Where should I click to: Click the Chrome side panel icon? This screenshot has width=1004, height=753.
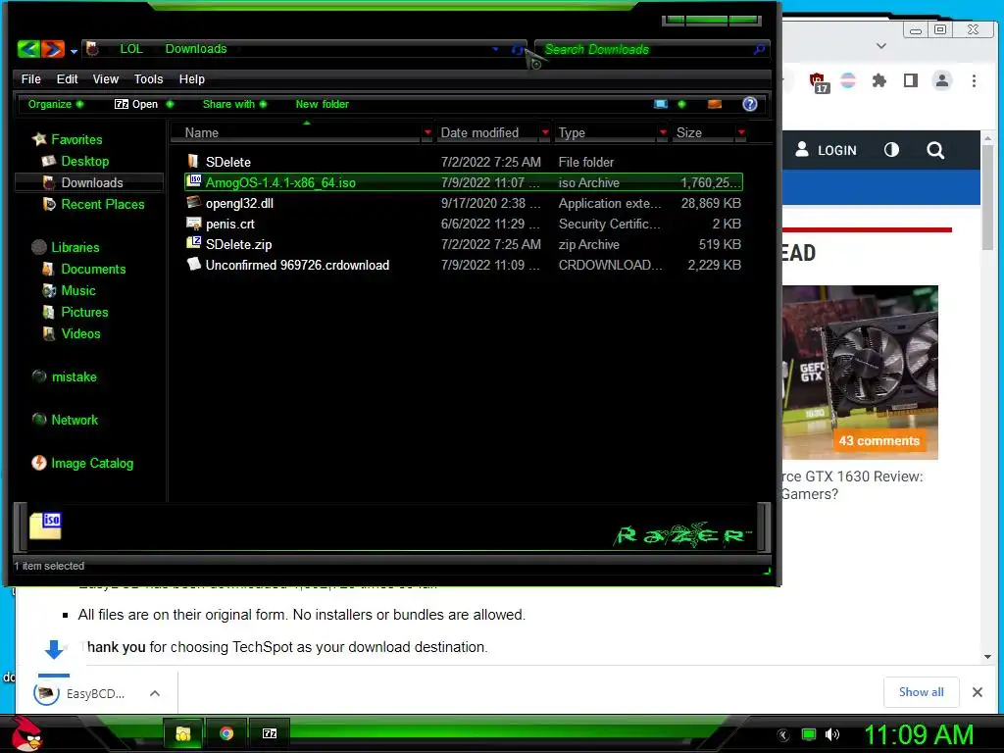click(x=911, y=80)
